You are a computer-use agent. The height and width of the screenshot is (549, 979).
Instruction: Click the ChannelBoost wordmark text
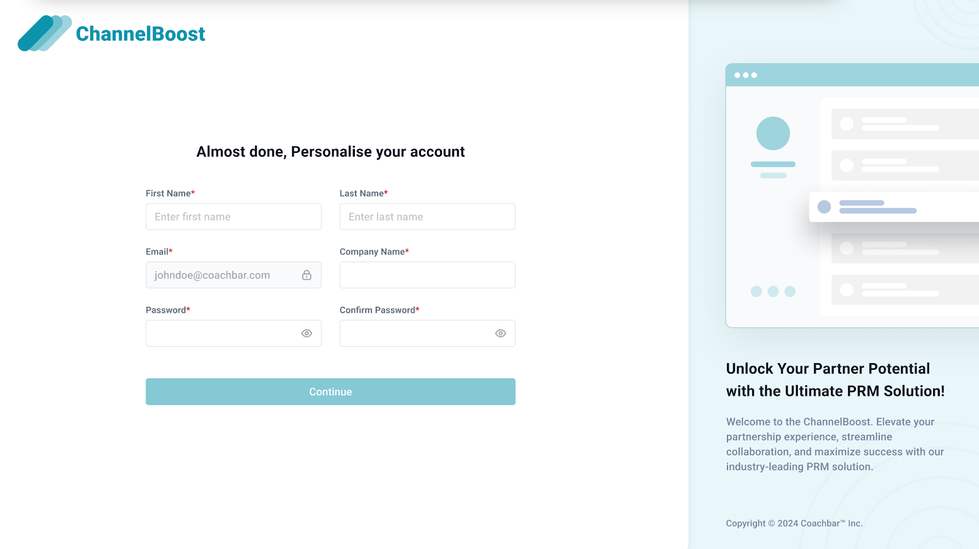tap(140, 34)
